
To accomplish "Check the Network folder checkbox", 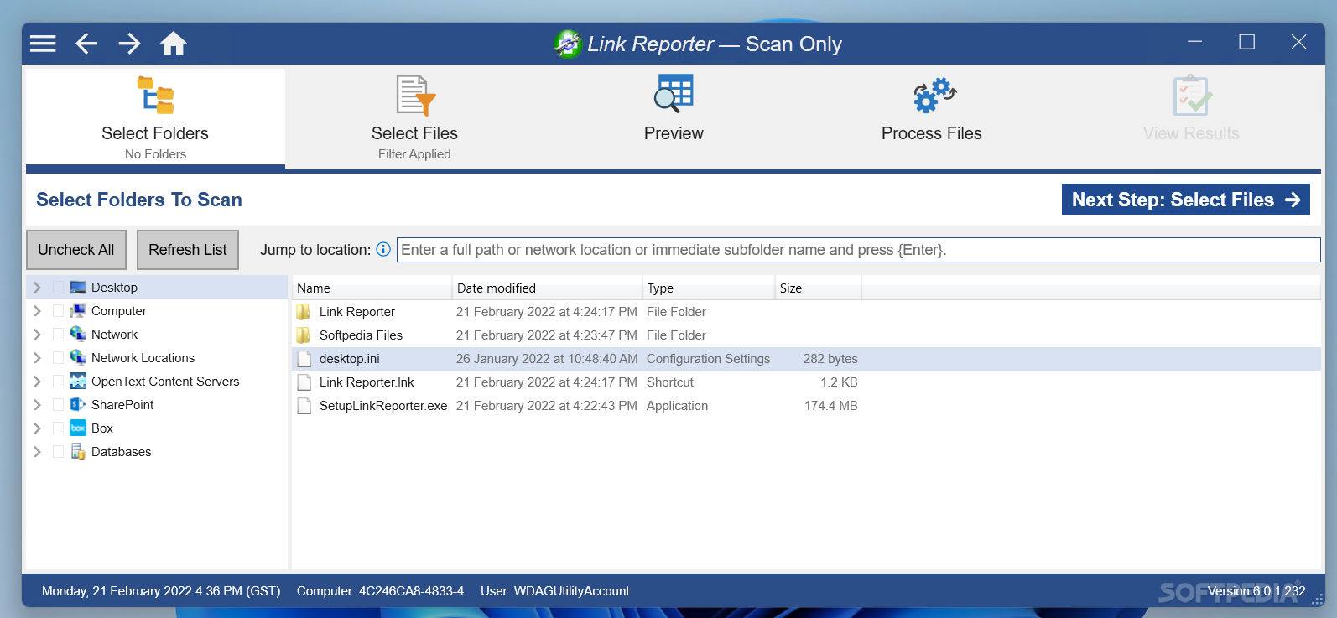I will (58, 335).
